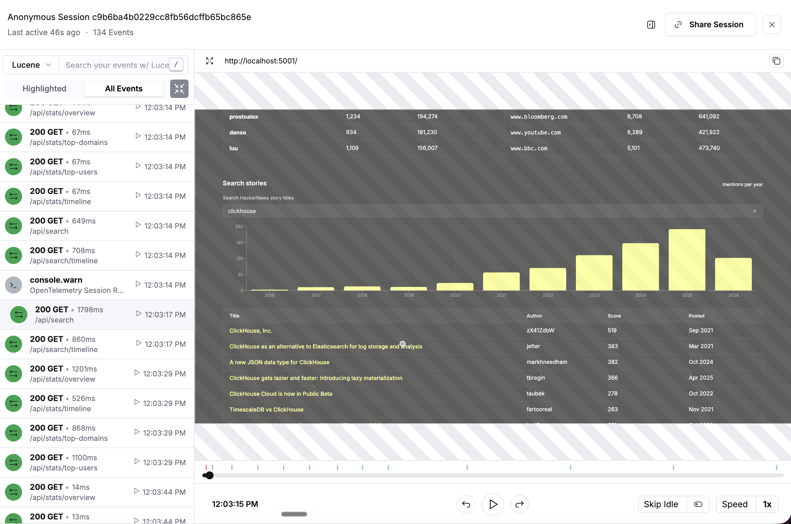The height and width of the screenshot is (524, 791).
Task: Jump to 12:03:29 PM on the 1100ms top-users row
Action: click(160, 462)
